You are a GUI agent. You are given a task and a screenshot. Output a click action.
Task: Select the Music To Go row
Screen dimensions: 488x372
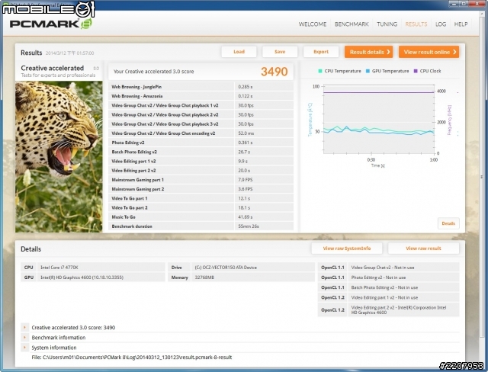(201, 216)
